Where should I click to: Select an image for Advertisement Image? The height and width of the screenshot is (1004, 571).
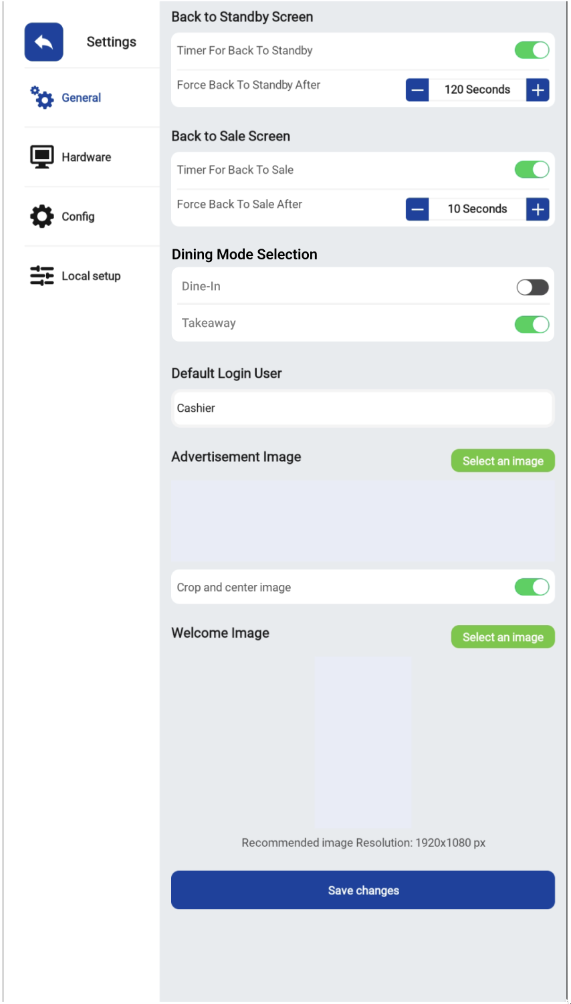click(x=503, y=461)
